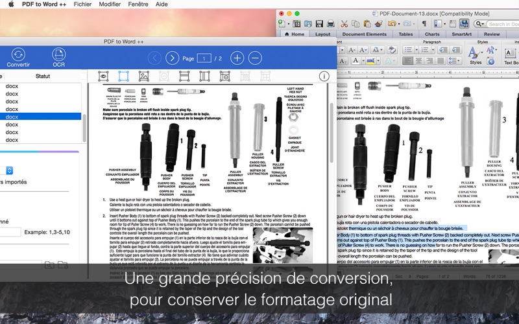
Task: Click Clear Formatting eraser in Word ribbon
Action: [392, 50]
